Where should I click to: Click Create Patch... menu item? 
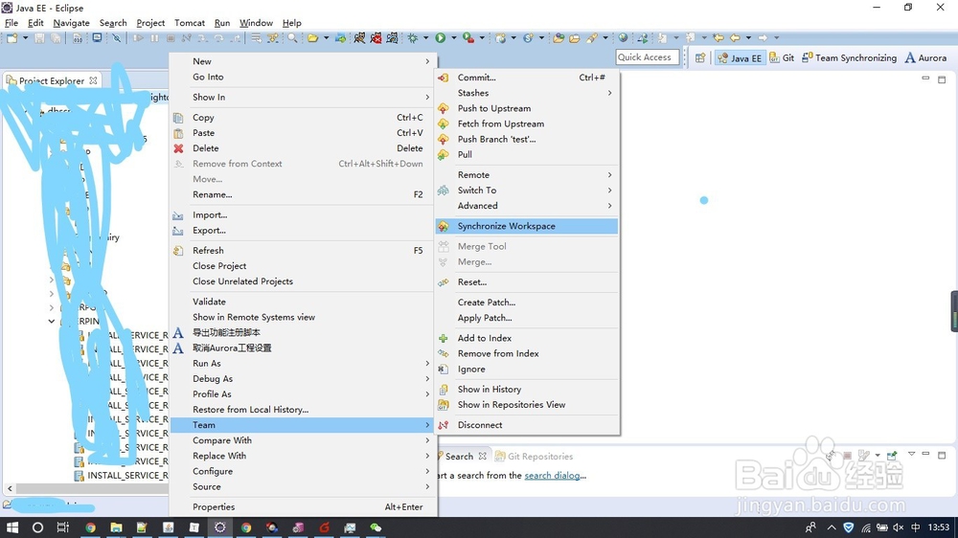[x=527, y=303]
